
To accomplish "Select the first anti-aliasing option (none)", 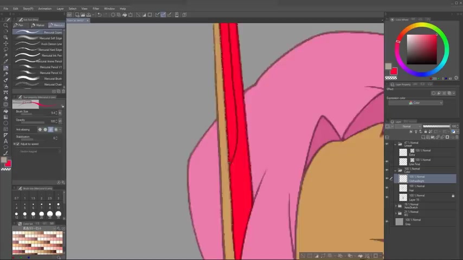I will tap(40, 129).
